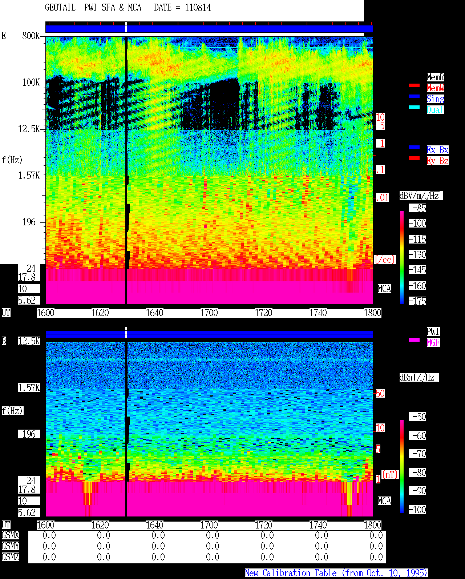Click the upper MCA label
This screenshot has height=579, width=465.
tap(384, 289)
